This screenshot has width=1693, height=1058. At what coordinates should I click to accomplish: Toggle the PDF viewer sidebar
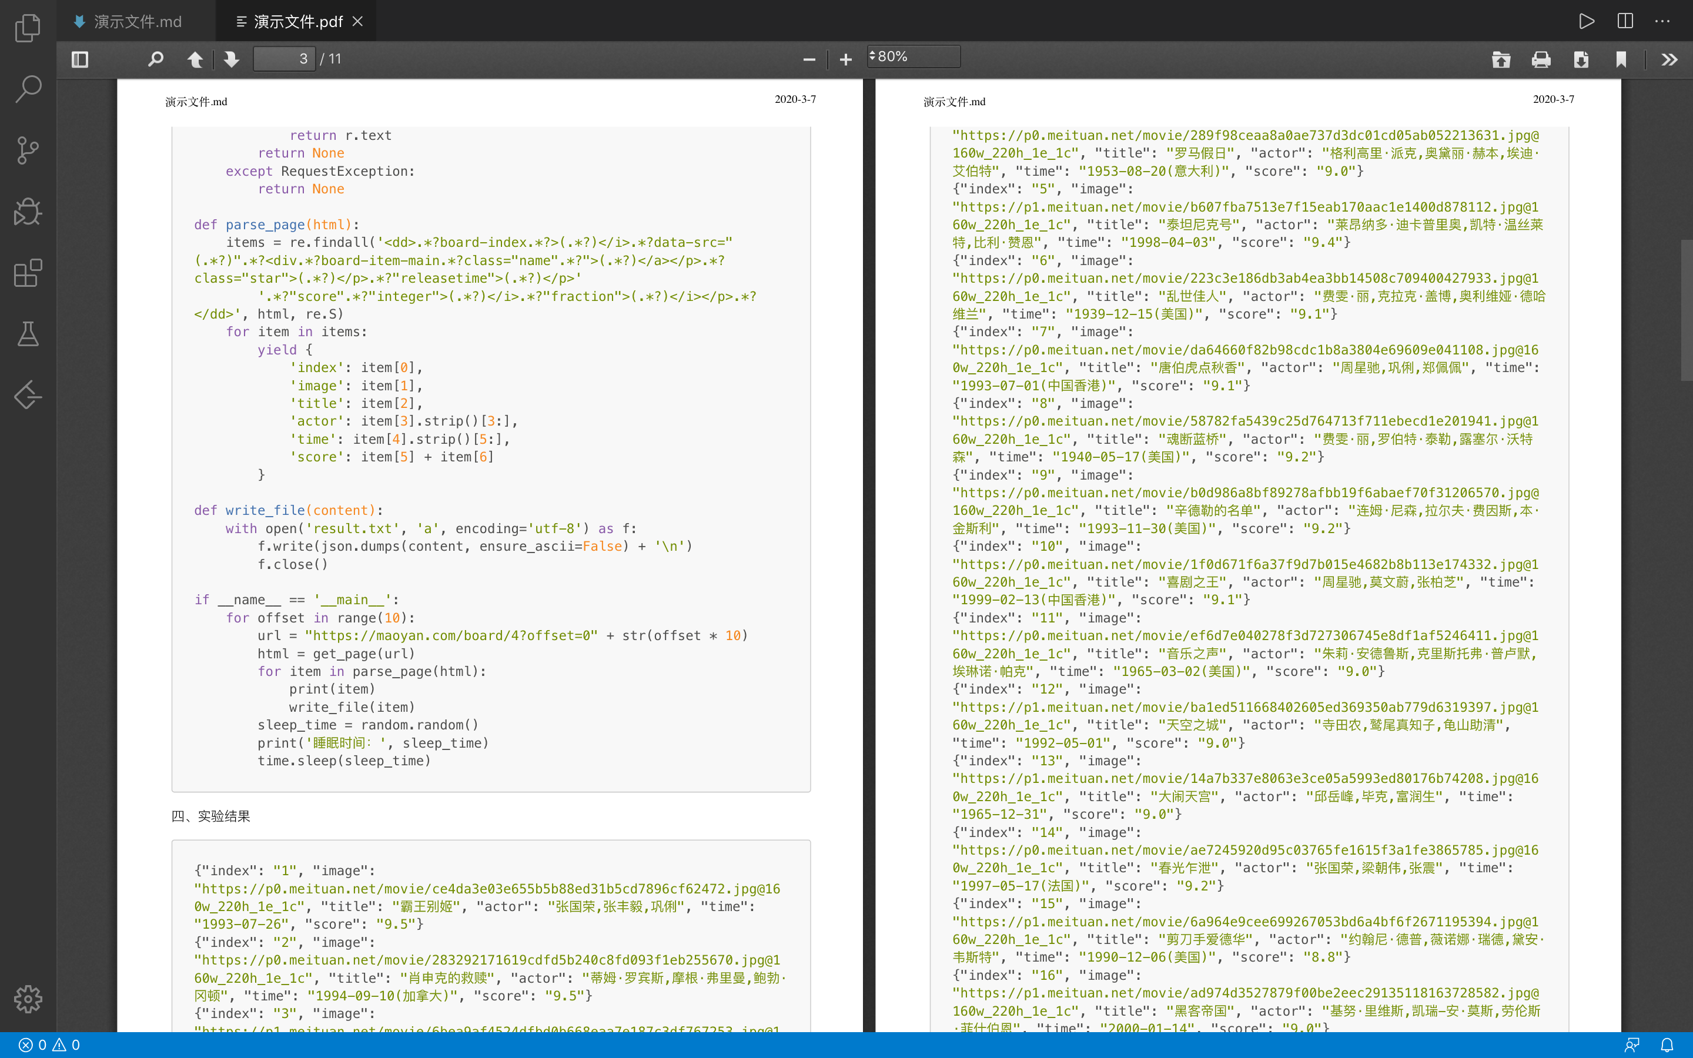click(x=80, y=59)
